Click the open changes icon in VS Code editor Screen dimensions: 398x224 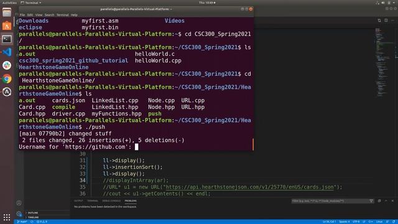[379, 21]
